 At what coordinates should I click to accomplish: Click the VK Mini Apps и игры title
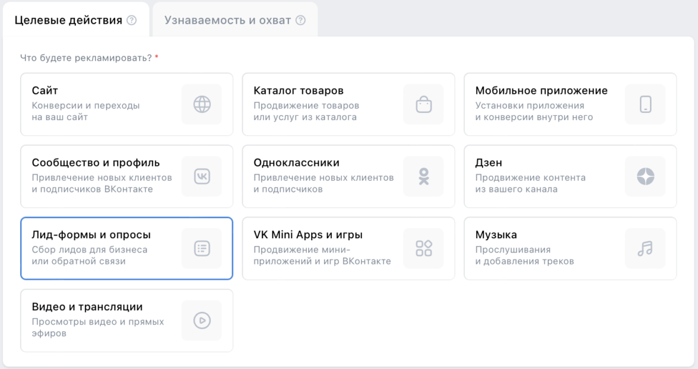(x=308, y=235)
